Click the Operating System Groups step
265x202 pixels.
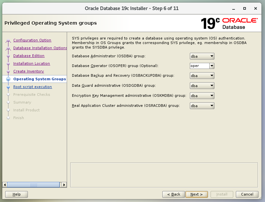40,79
